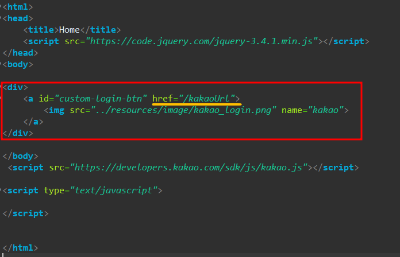400x257 pixels.
Task: Click the closing script tag after jquery URL
Action: click(x=346, y=41)
